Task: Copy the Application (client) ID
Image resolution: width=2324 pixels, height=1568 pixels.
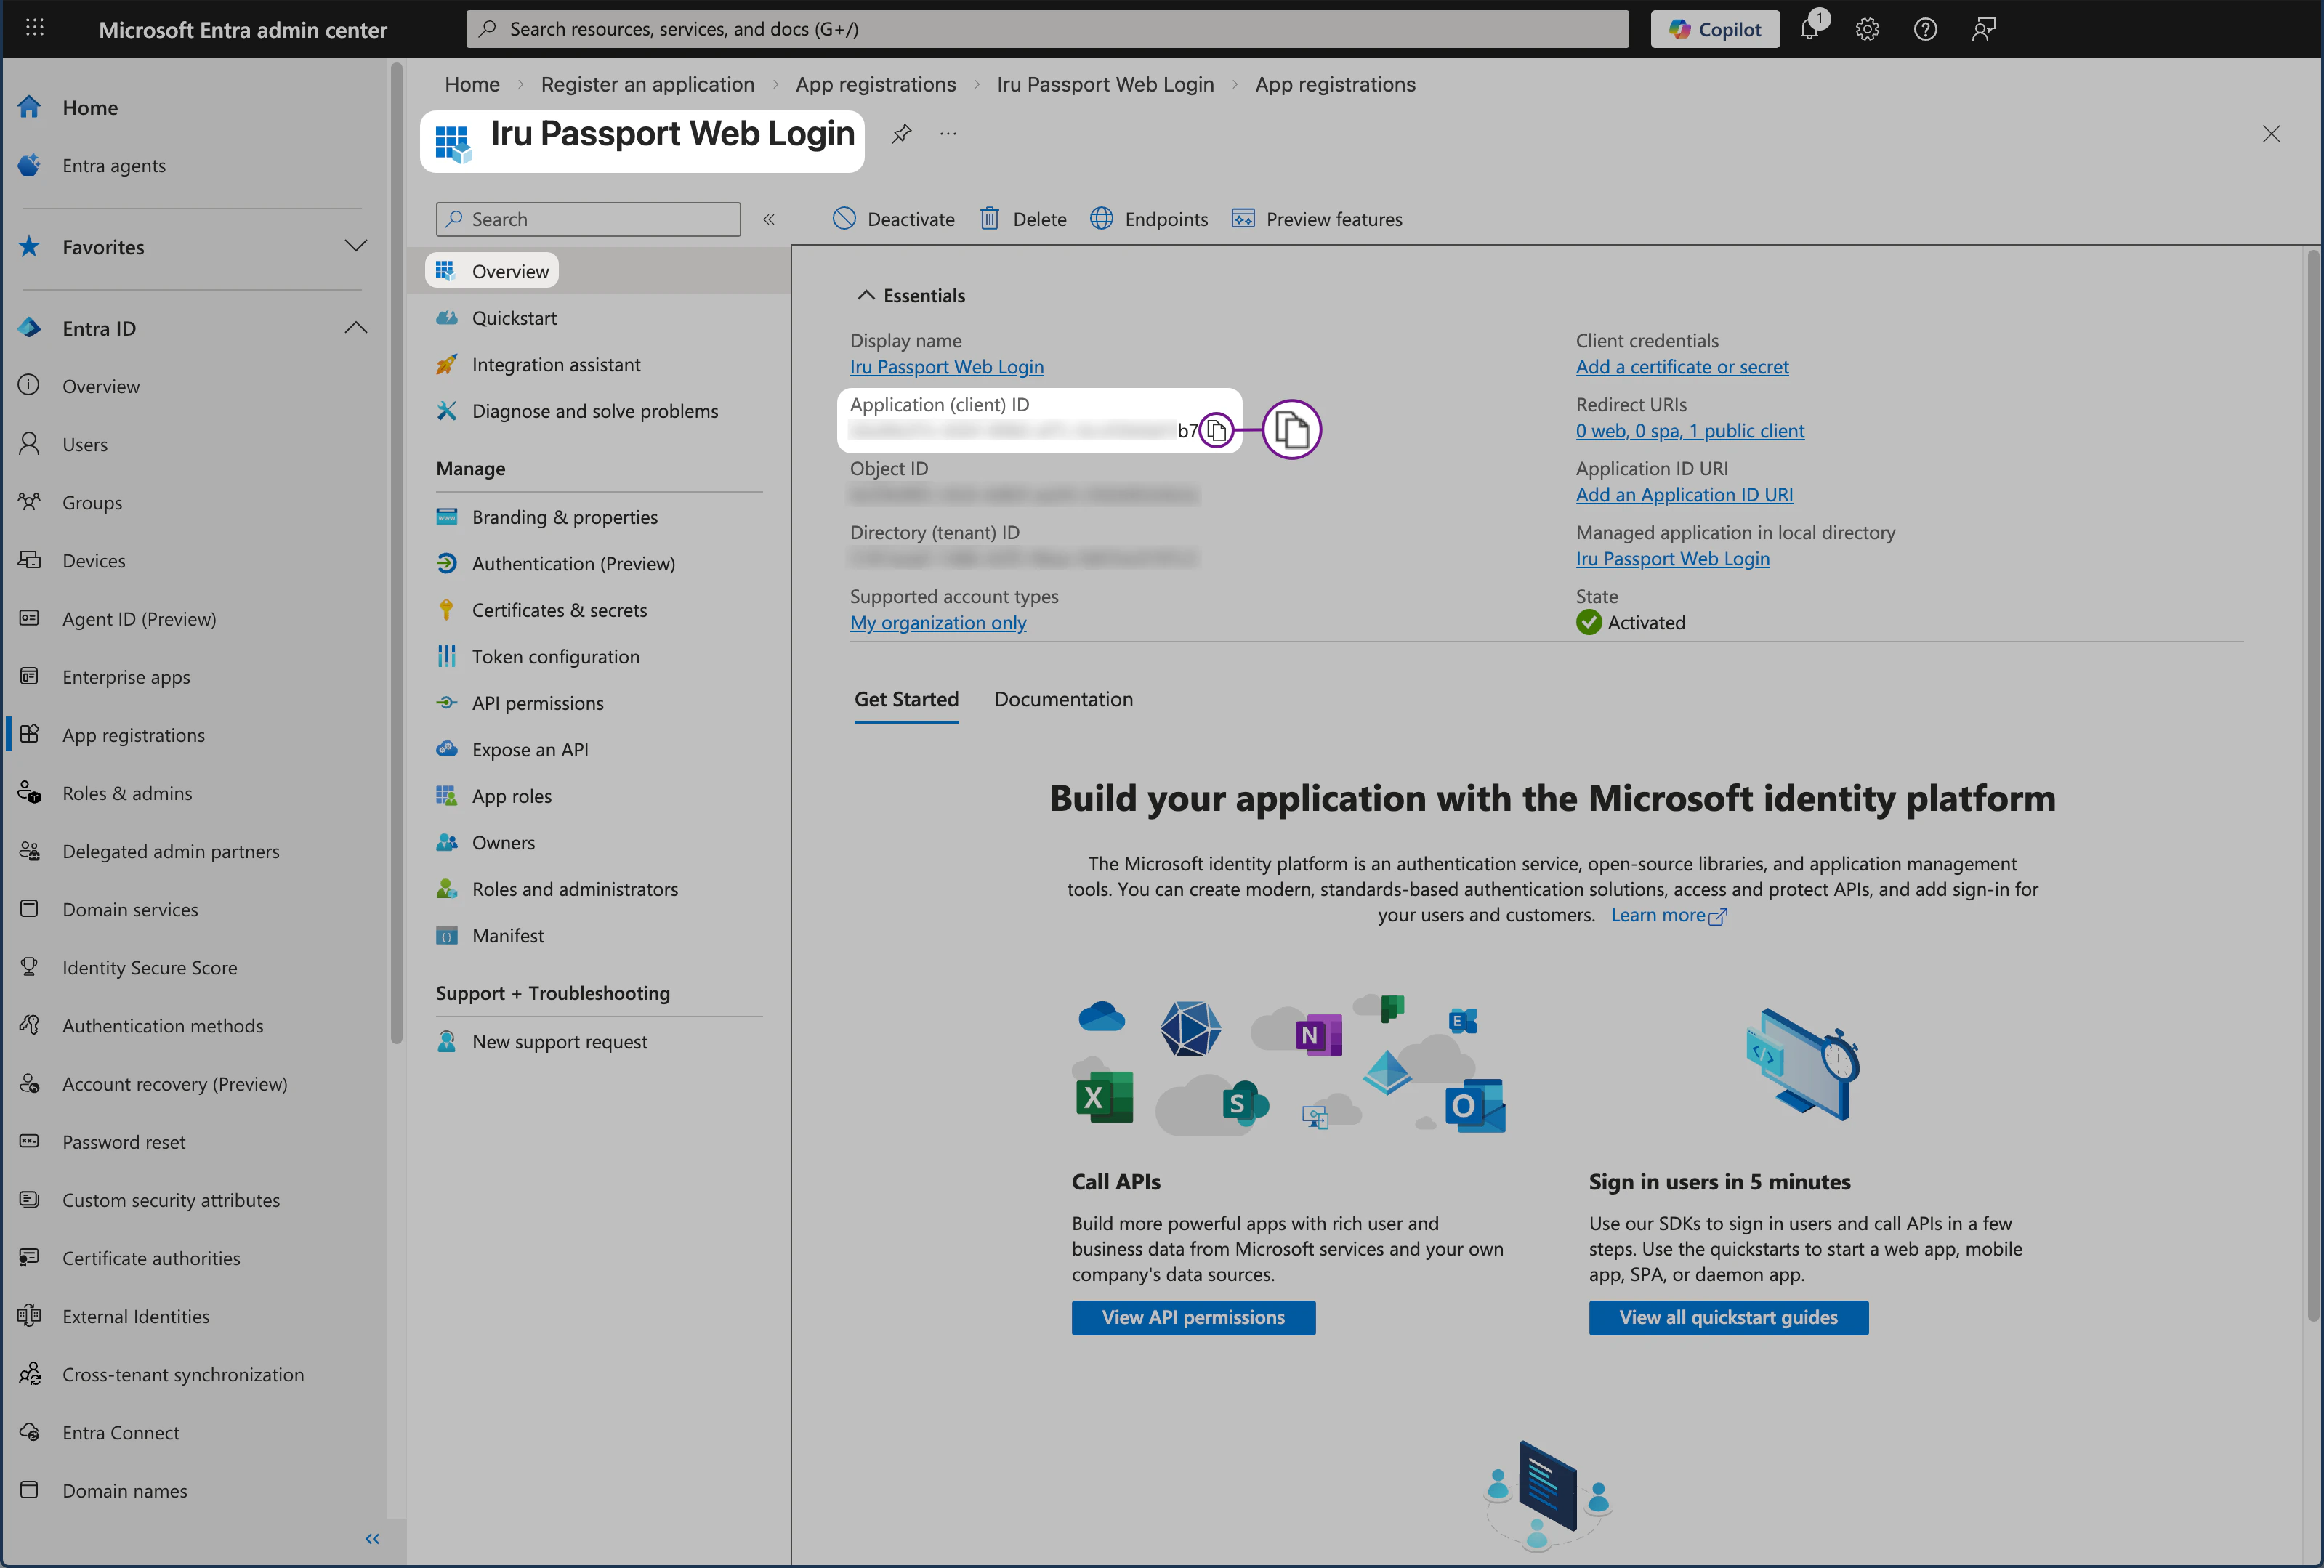Action: tap(1217, 430)
